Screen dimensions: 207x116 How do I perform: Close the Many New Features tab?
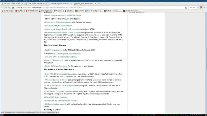pyautogui.click(x=71, y=4)
